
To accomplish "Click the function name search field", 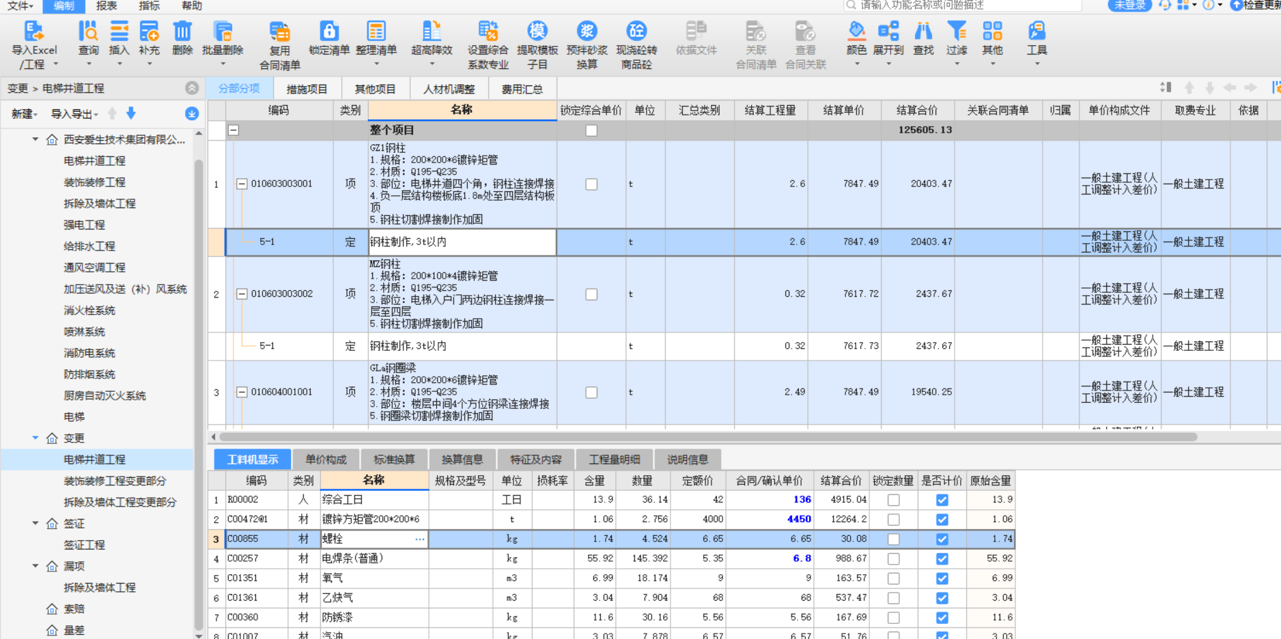I will click(x=963, y=5).
